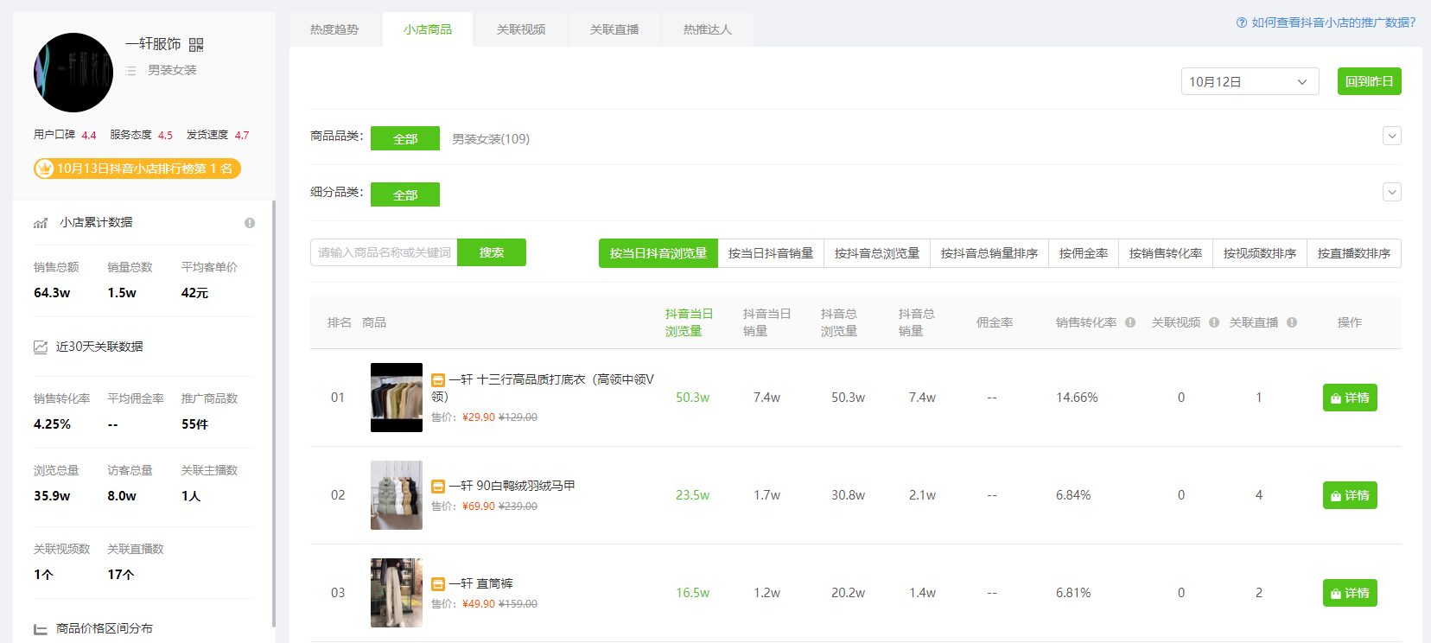Expand the 商品品类 category row
The width and height of the screenshot is (1431, 643).
tap(1392, 136)
